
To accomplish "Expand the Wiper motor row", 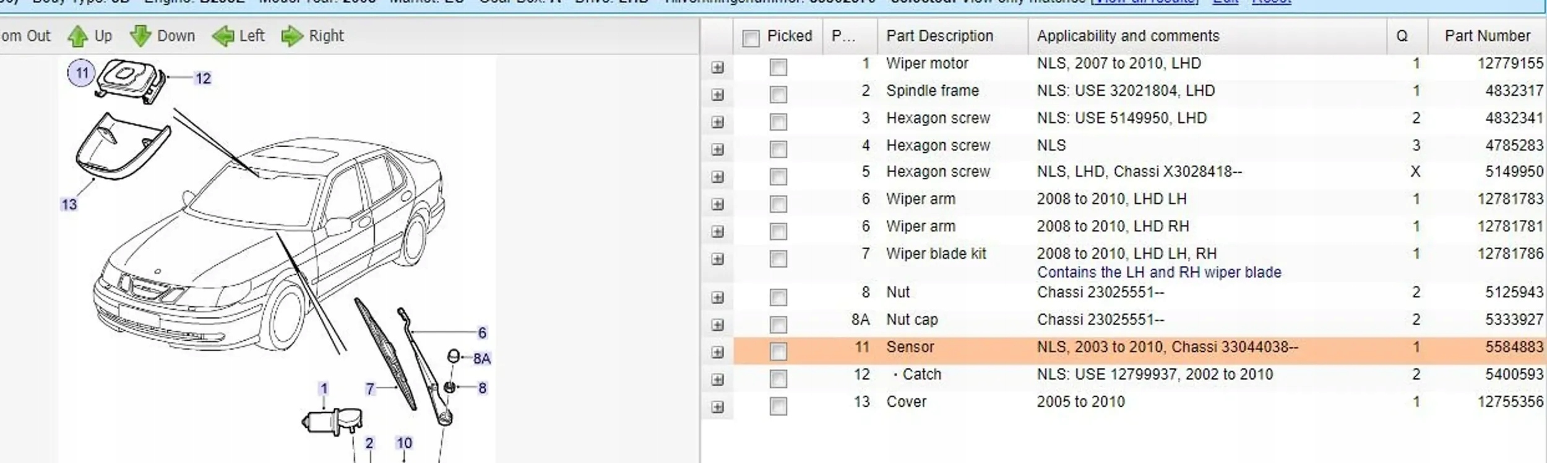I will (x=717, y=67).
